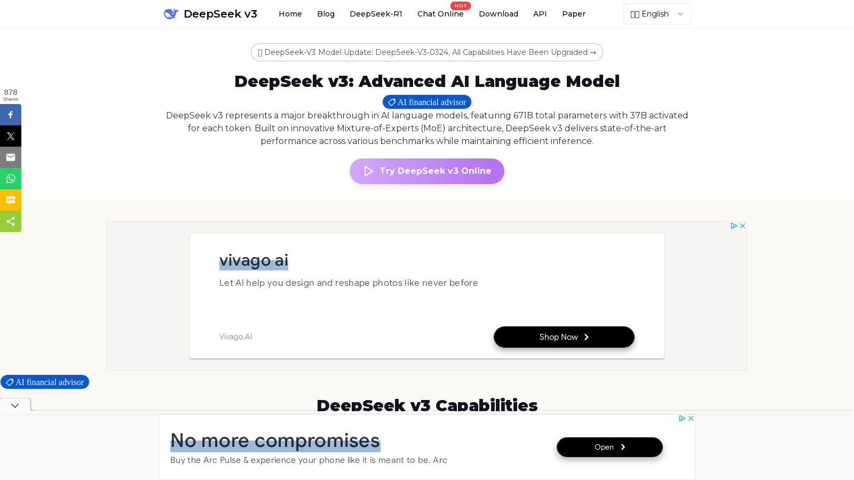Click the DeepSeek v3 Capabilities heading
This screenshot has height=480, width=854.
coord(427,405)
